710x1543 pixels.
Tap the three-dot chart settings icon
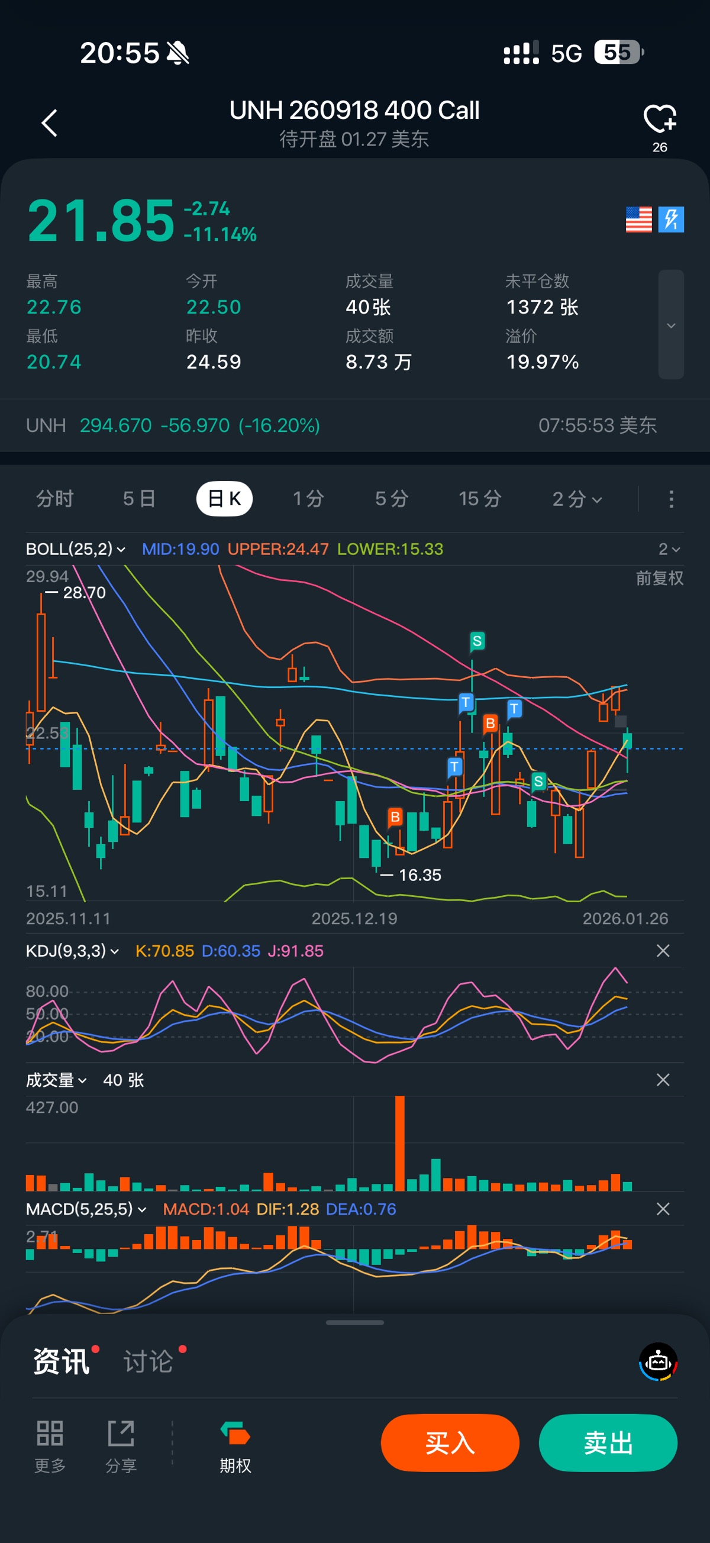[671, 499]
